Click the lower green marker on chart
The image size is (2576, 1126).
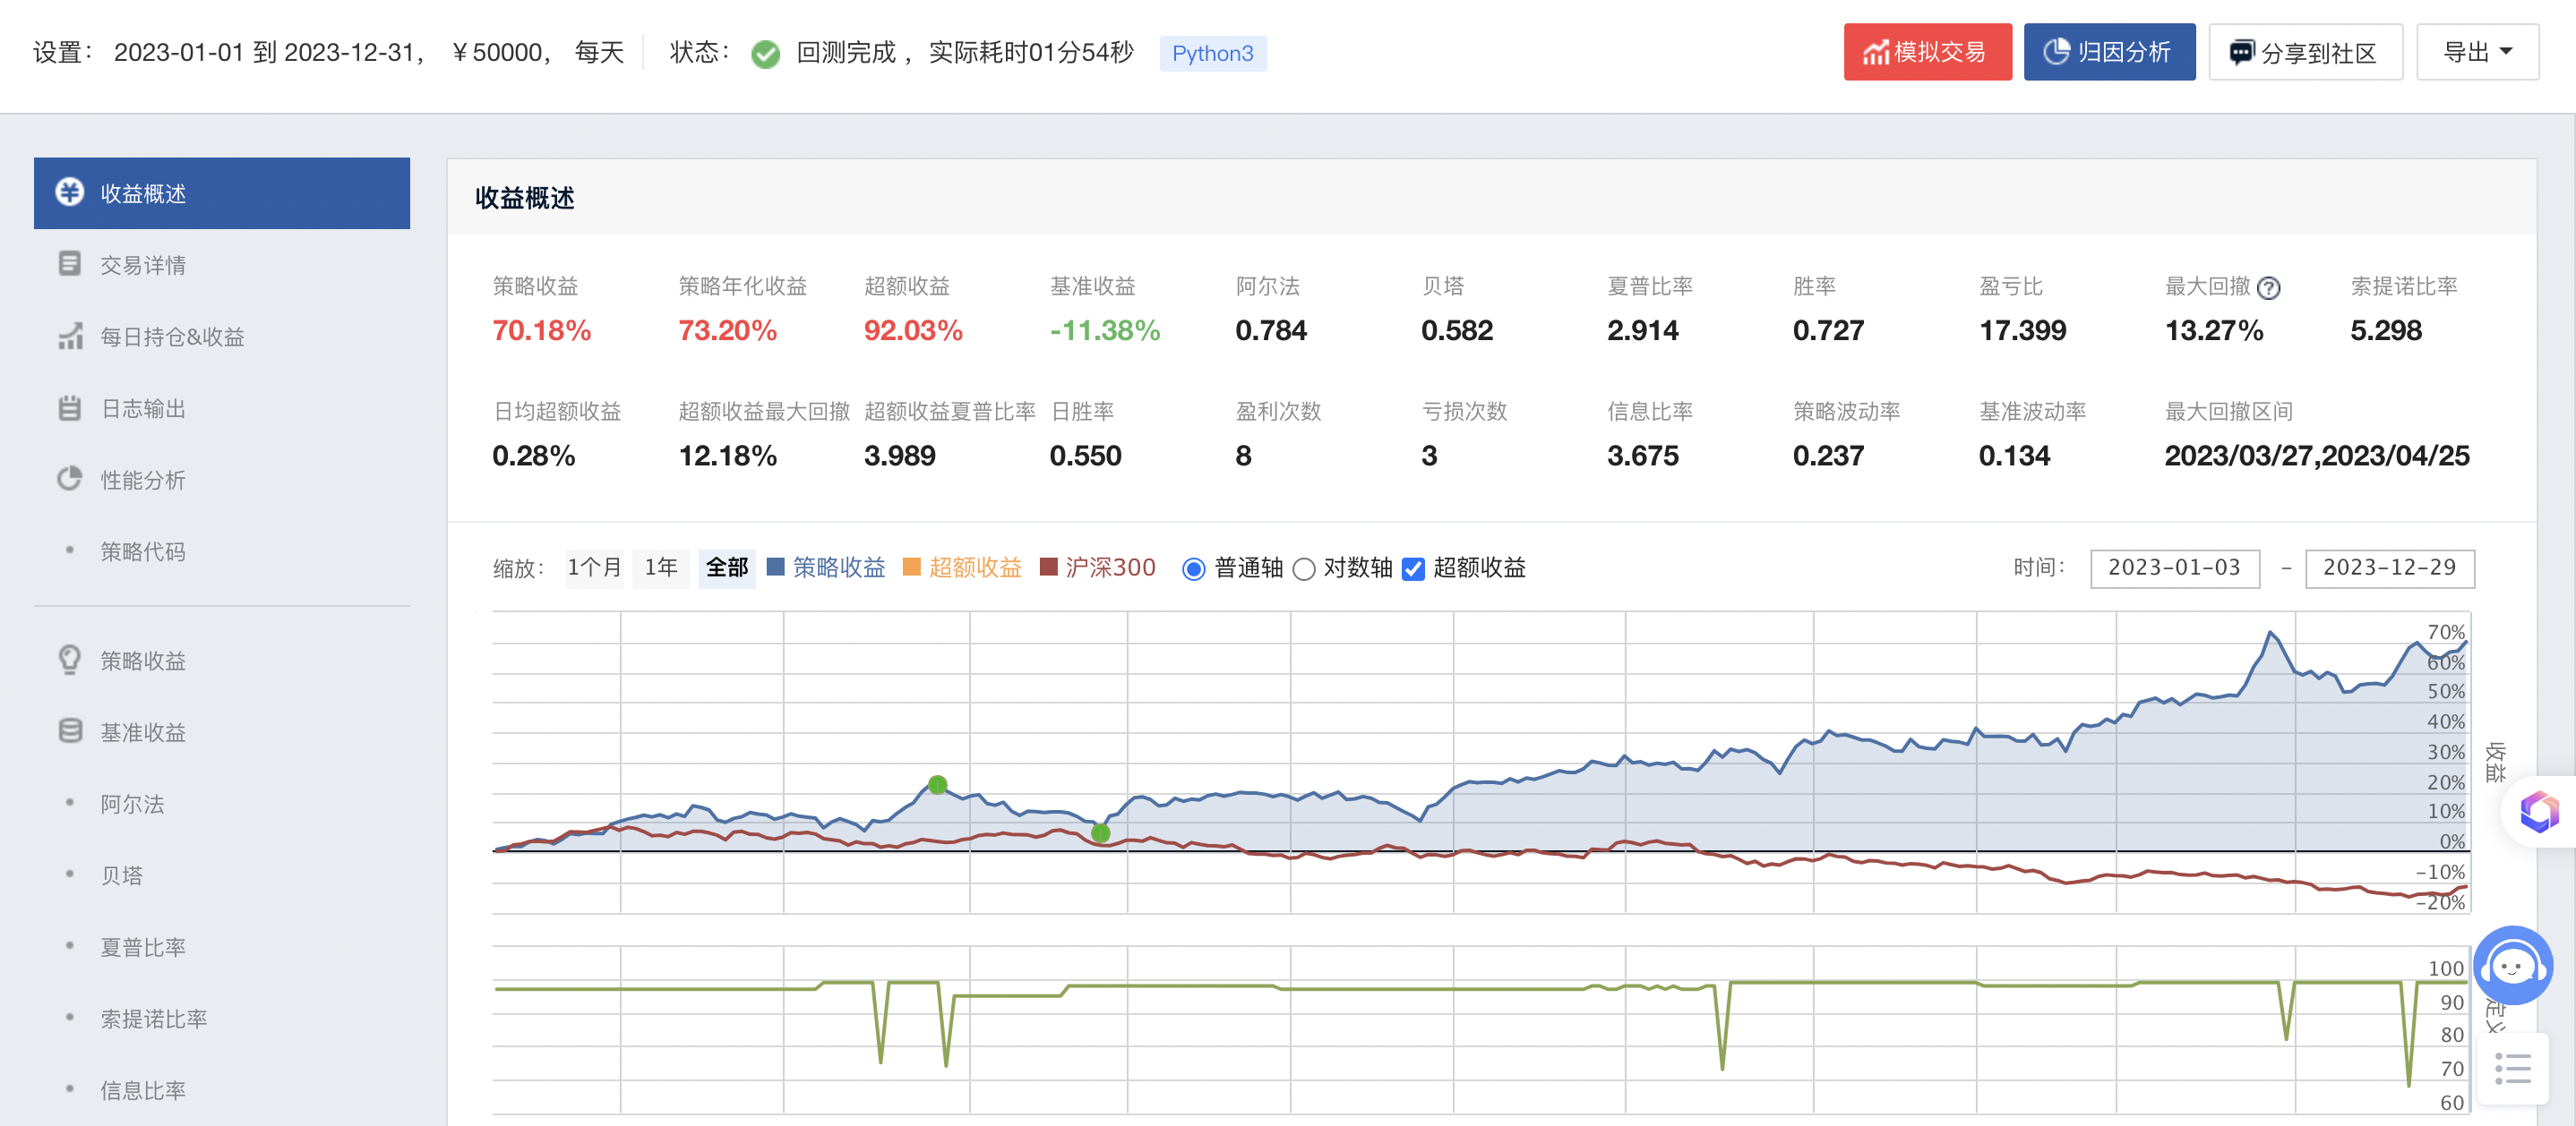(x=1100, y=833)
